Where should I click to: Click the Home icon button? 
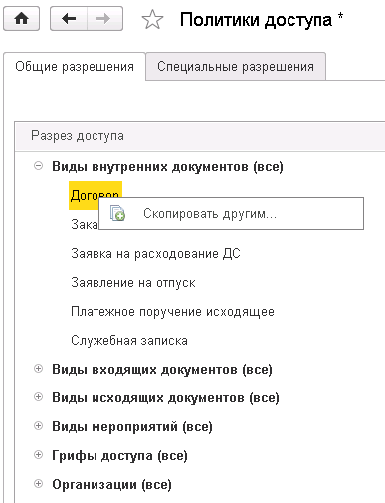tap(21, 19)
